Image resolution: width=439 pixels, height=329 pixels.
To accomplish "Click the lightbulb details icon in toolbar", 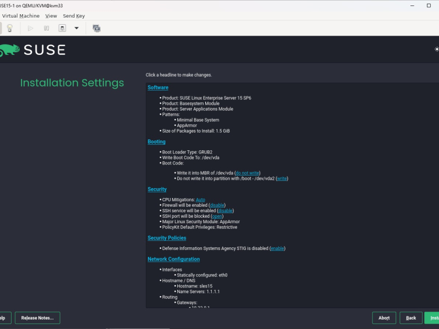I will (10, 29).
